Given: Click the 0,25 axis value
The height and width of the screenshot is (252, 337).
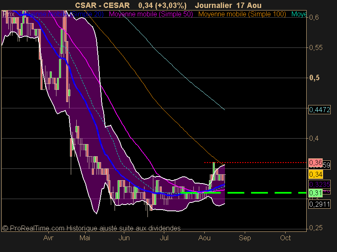Looking at the screenshot, I should click(x=316, y=228).
